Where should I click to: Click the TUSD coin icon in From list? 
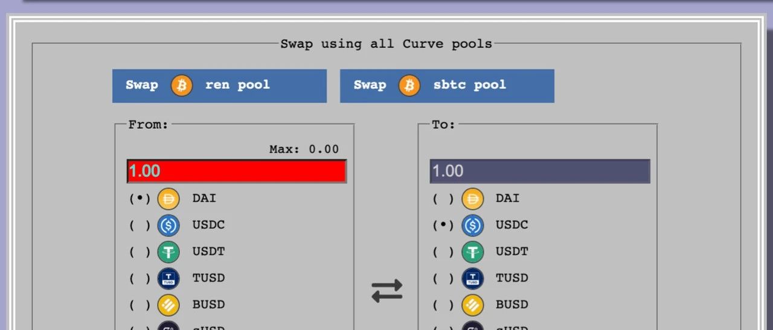(168, 279)
